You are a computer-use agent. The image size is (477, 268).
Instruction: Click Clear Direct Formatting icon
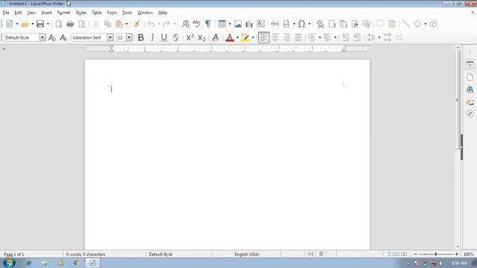[215, 37]
